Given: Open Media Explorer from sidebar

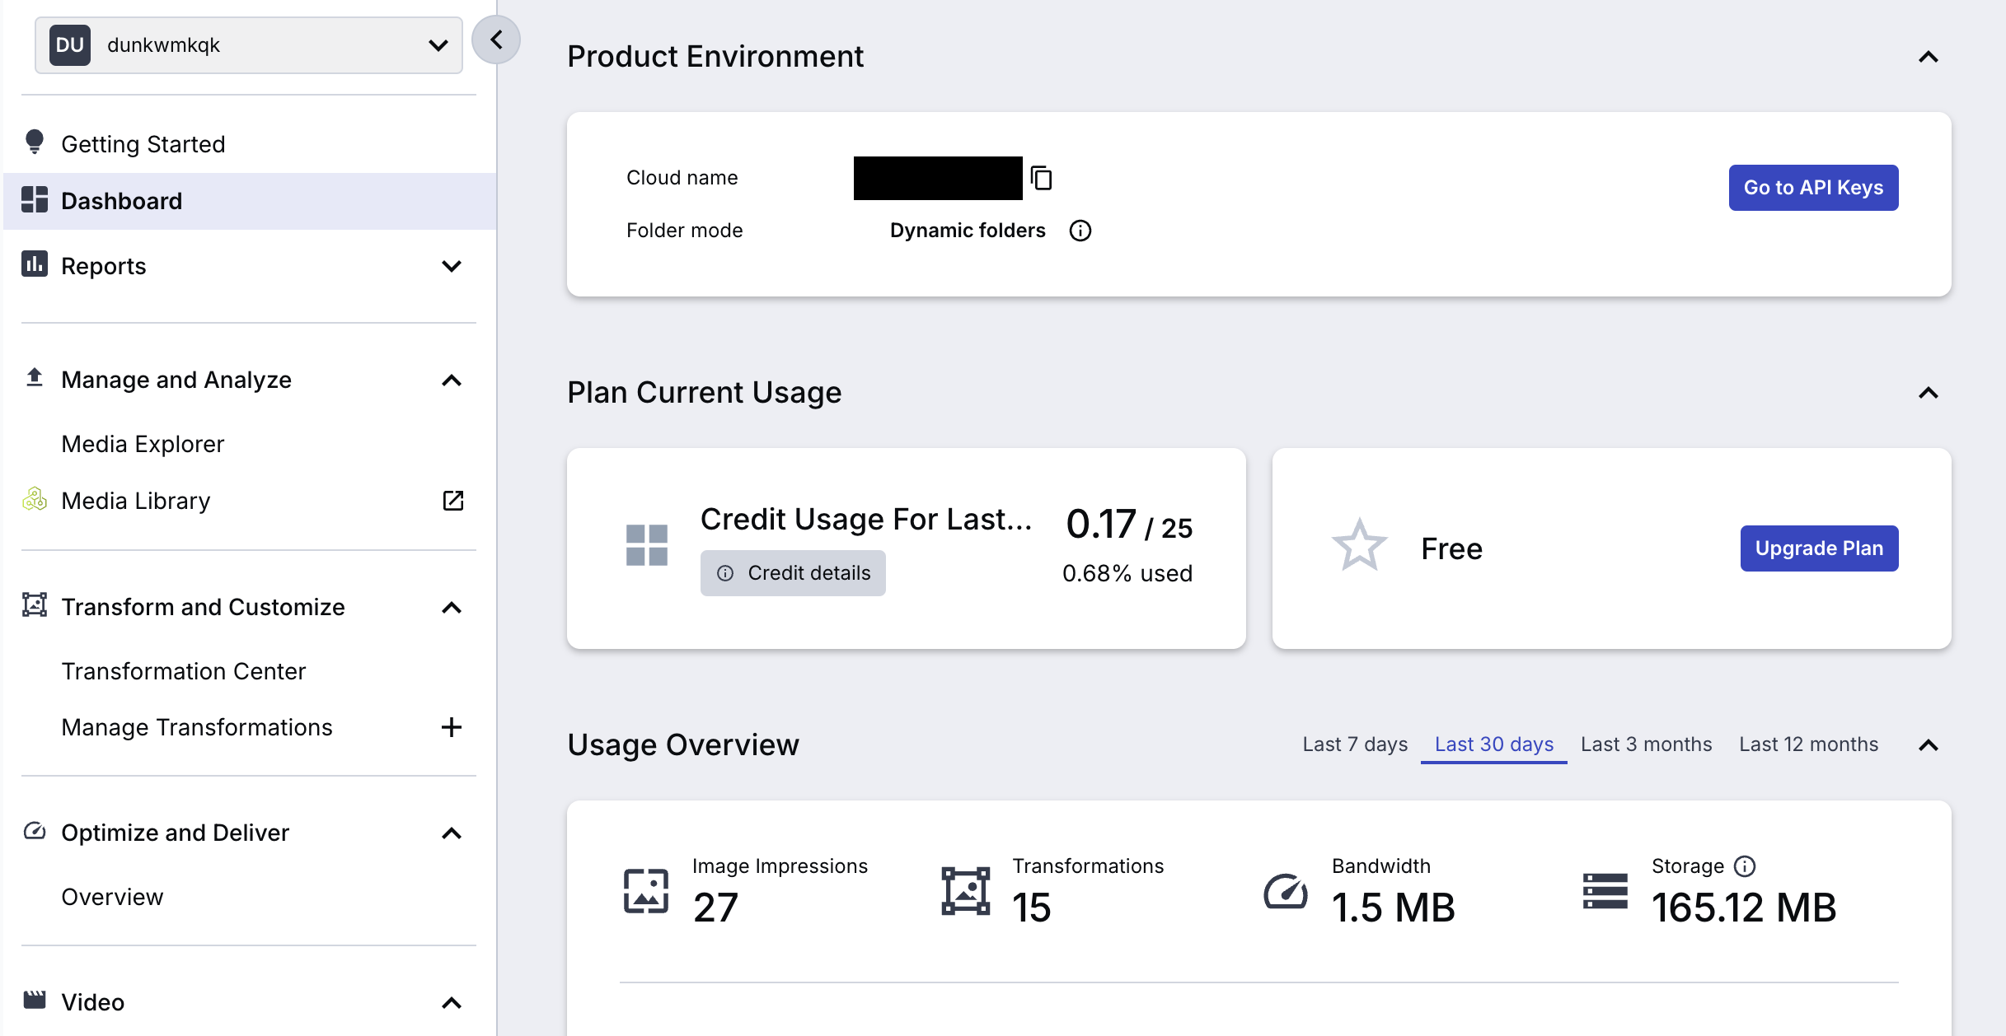Looking at the screenshot, I should coord(143,444).
